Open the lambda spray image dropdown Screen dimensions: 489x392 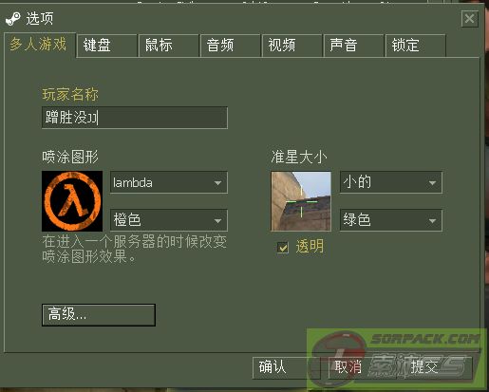click(x=169, y=182)
